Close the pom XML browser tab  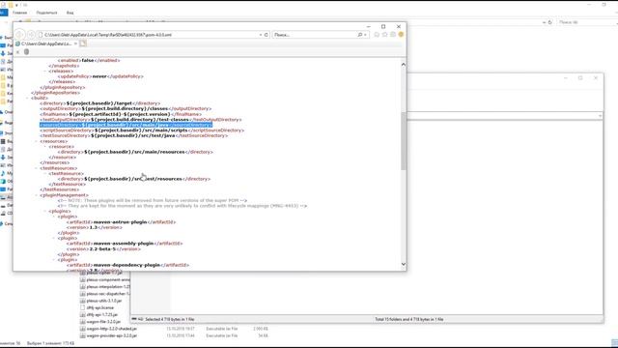coord(75,43)
